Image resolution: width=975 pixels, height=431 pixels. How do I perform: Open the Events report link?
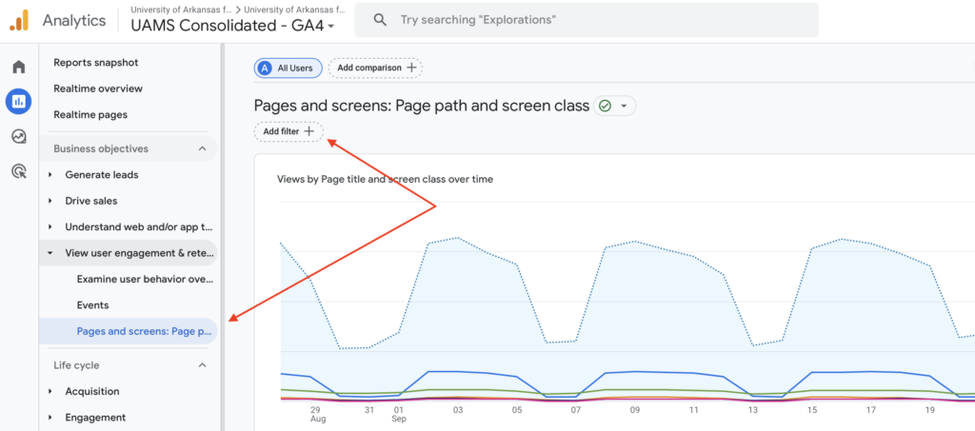(x=93, y=305)
